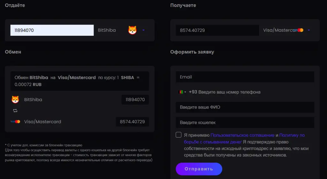Image resolution: width=327 pixels, height=179 pixels.
Task: Click the Обмен section heading
Action: [x=13, y=52]
